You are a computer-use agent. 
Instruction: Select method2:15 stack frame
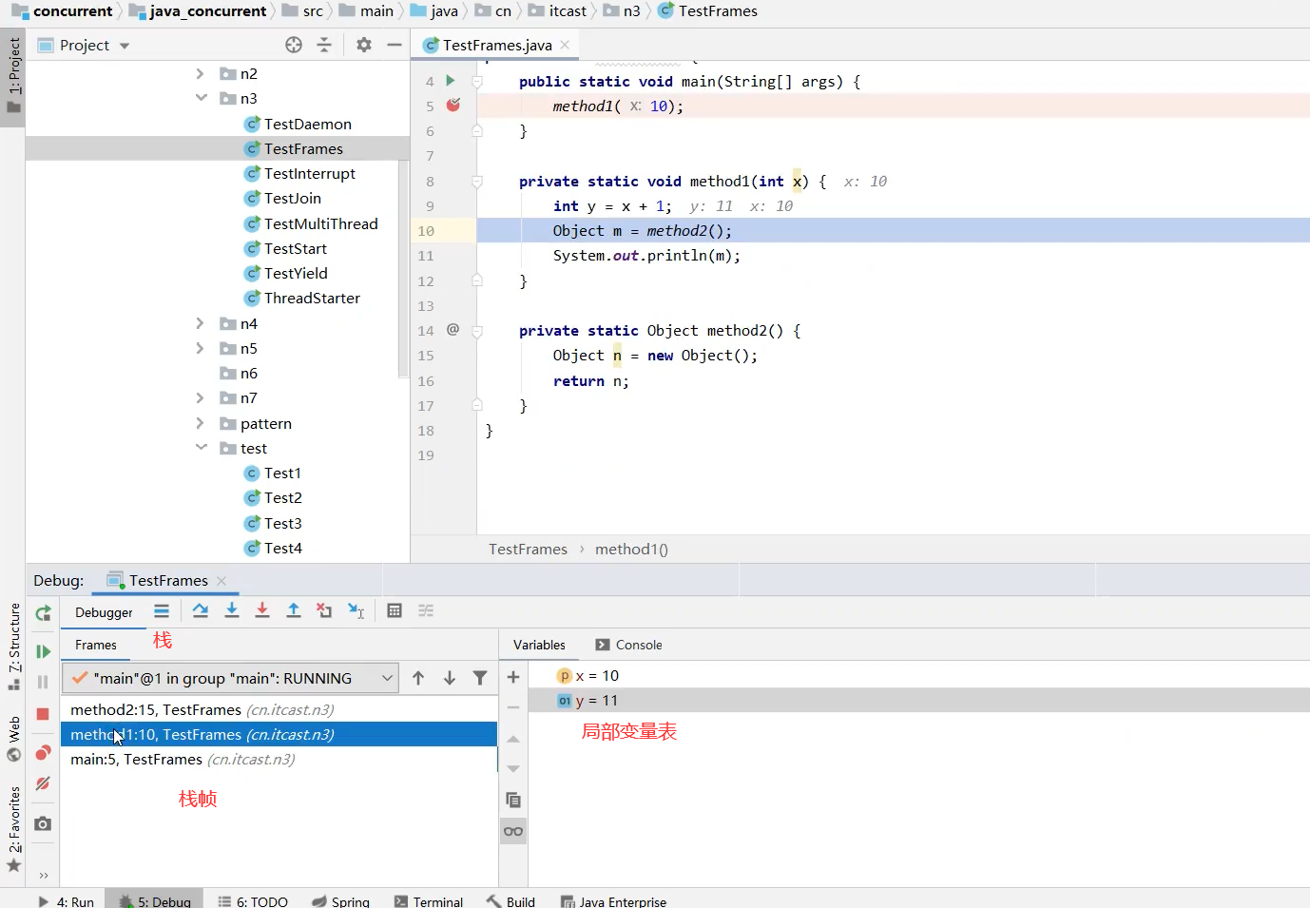[279, 709]
